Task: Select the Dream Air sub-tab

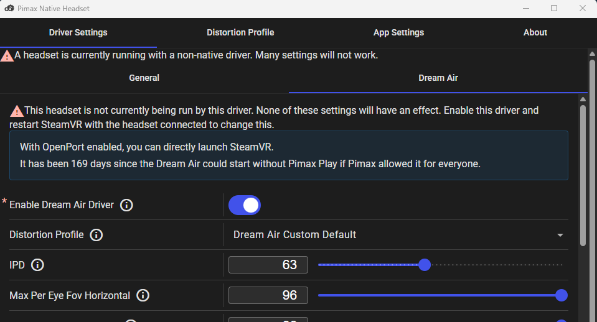Action: [x=438, y=78]
